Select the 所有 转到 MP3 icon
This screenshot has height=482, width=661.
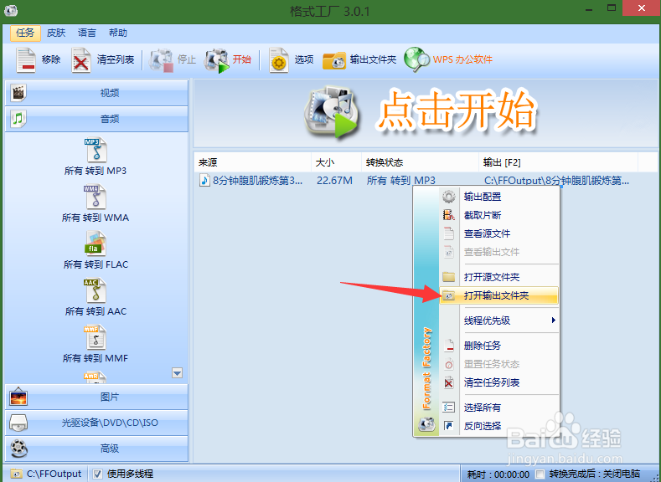click(x=96, y=150)
